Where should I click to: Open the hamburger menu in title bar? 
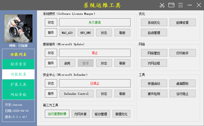pos(181,5)
